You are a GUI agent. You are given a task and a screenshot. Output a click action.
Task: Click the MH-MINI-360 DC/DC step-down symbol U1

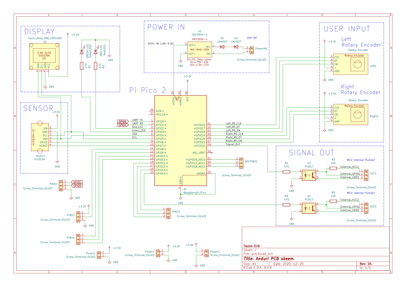[200, 50]
